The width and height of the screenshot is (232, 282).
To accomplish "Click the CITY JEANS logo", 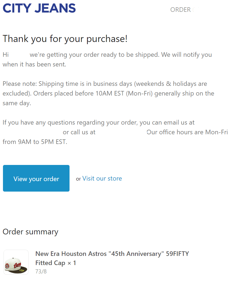I will (39, 8).
